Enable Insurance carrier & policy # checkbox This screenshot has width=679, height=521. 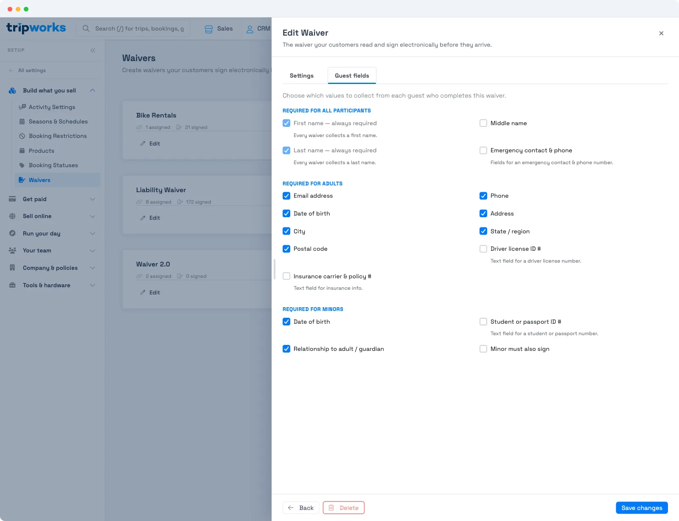tap(286, 276)
